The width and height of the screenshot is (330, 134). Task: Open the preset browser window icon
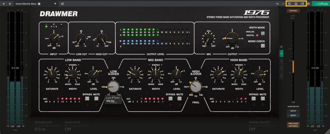point(63,4)
